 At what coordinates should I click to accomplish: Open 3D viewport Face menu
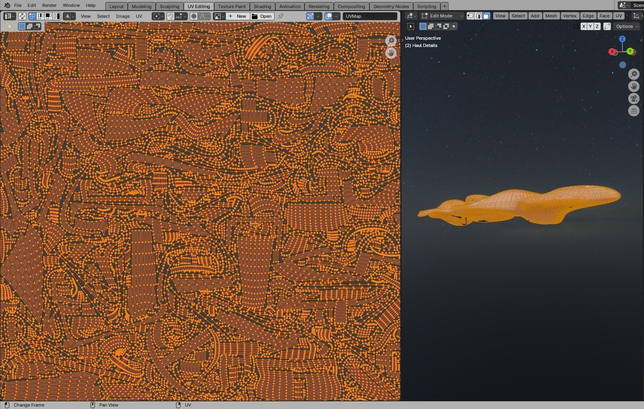click(604, 16)
